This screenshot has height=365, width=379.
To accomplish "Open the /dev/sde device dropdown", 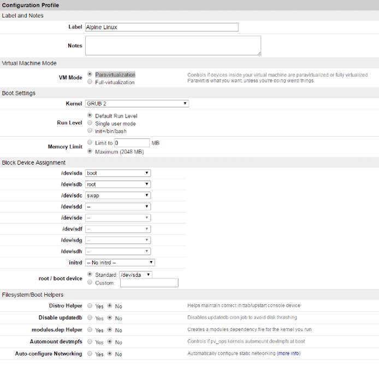I will [118, 218].
